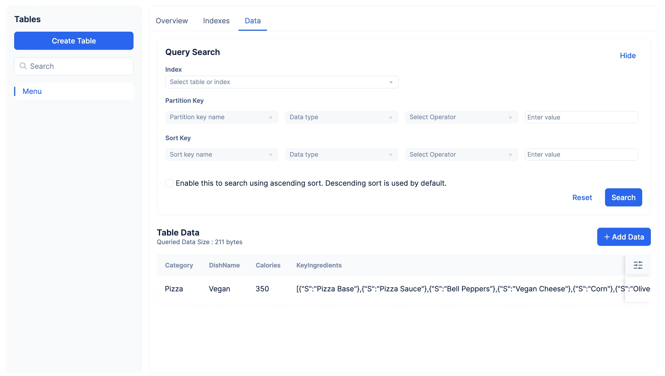This screenshot has height=376, width=665.
Task: Select the Menu table in sidebar
Action: (74, 91)
